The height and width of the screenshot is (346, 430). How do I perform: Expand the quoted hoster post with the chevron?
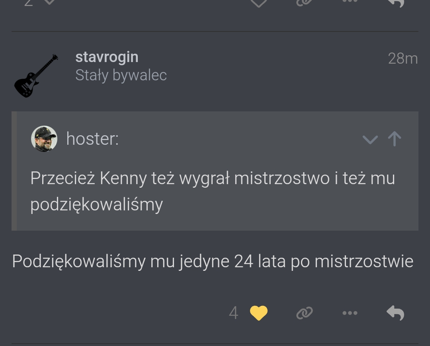[x=370, y=139]
